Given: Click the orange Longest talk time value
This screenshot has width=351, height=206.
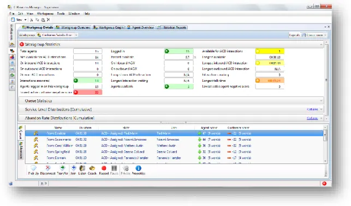Looking at the screenshot, I should point(270,81).
